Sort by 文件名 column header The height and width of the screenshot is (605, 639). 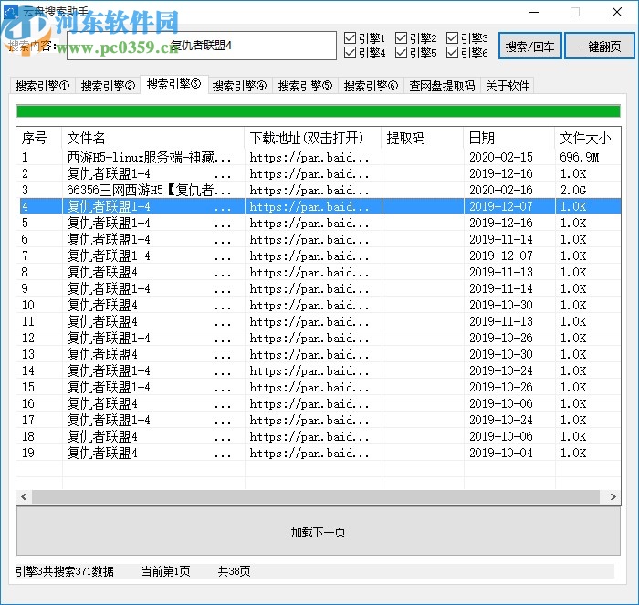[x=153, y=138]
